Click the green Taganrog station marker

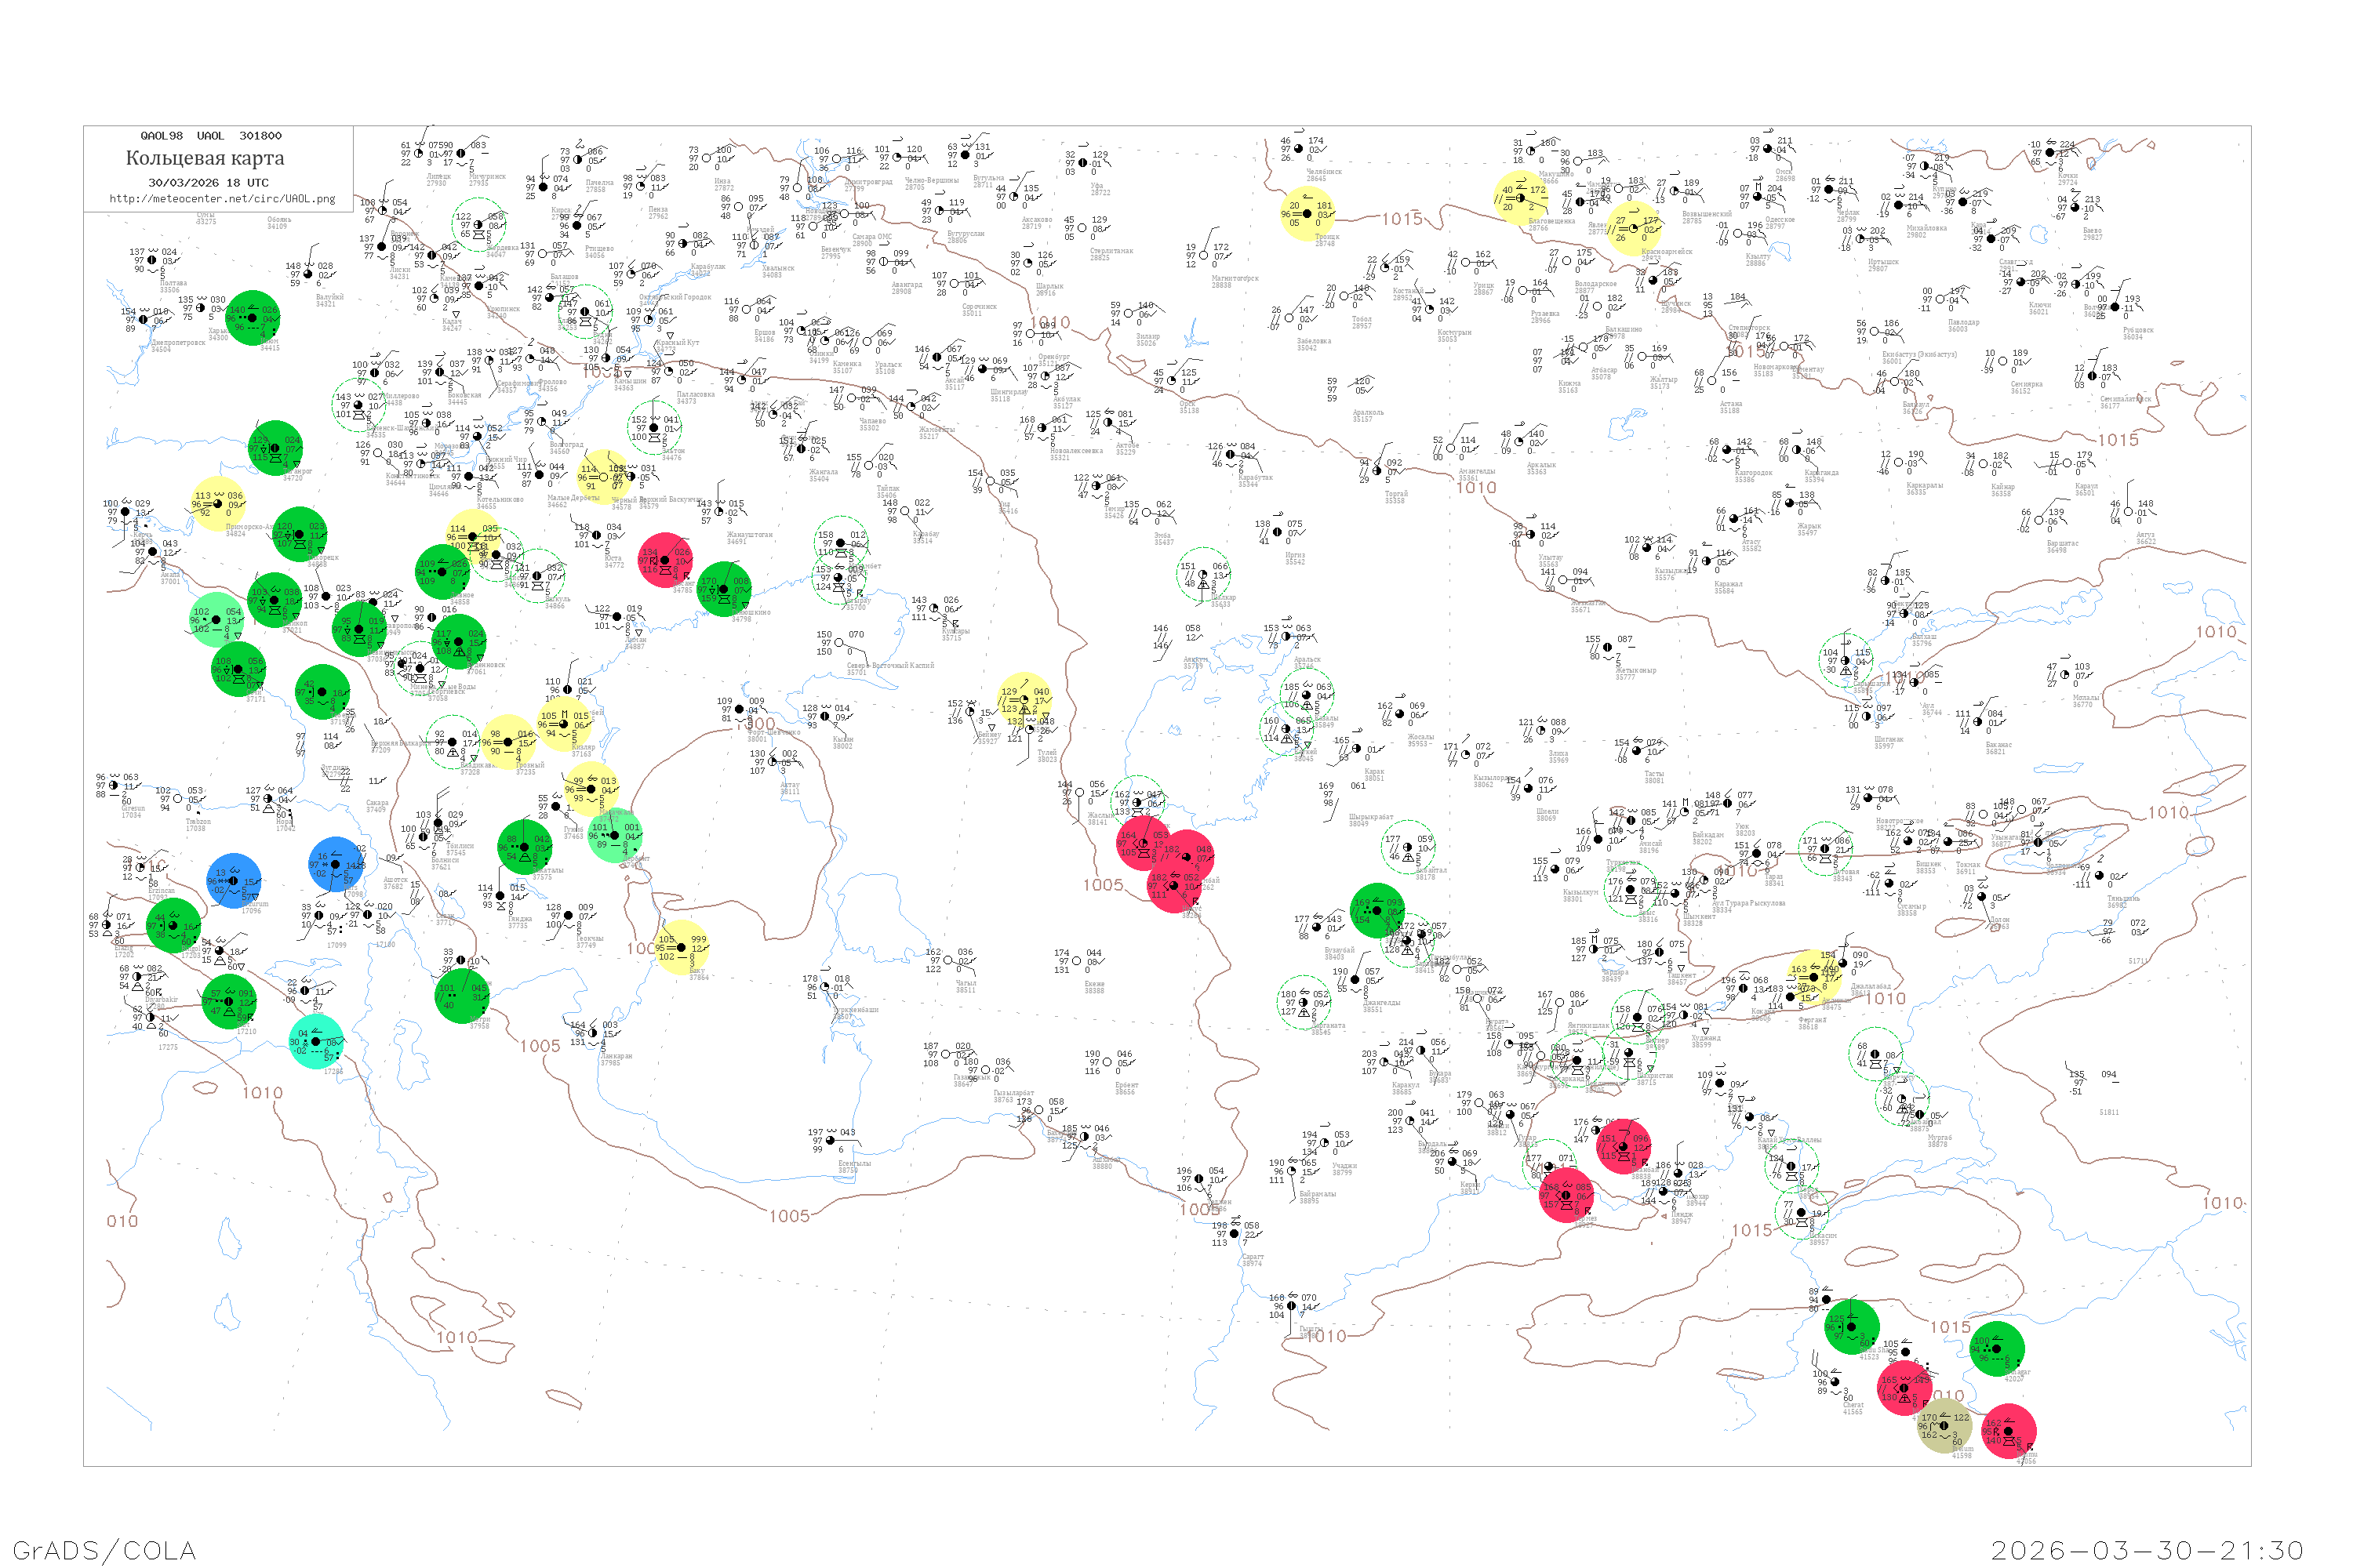275,447
